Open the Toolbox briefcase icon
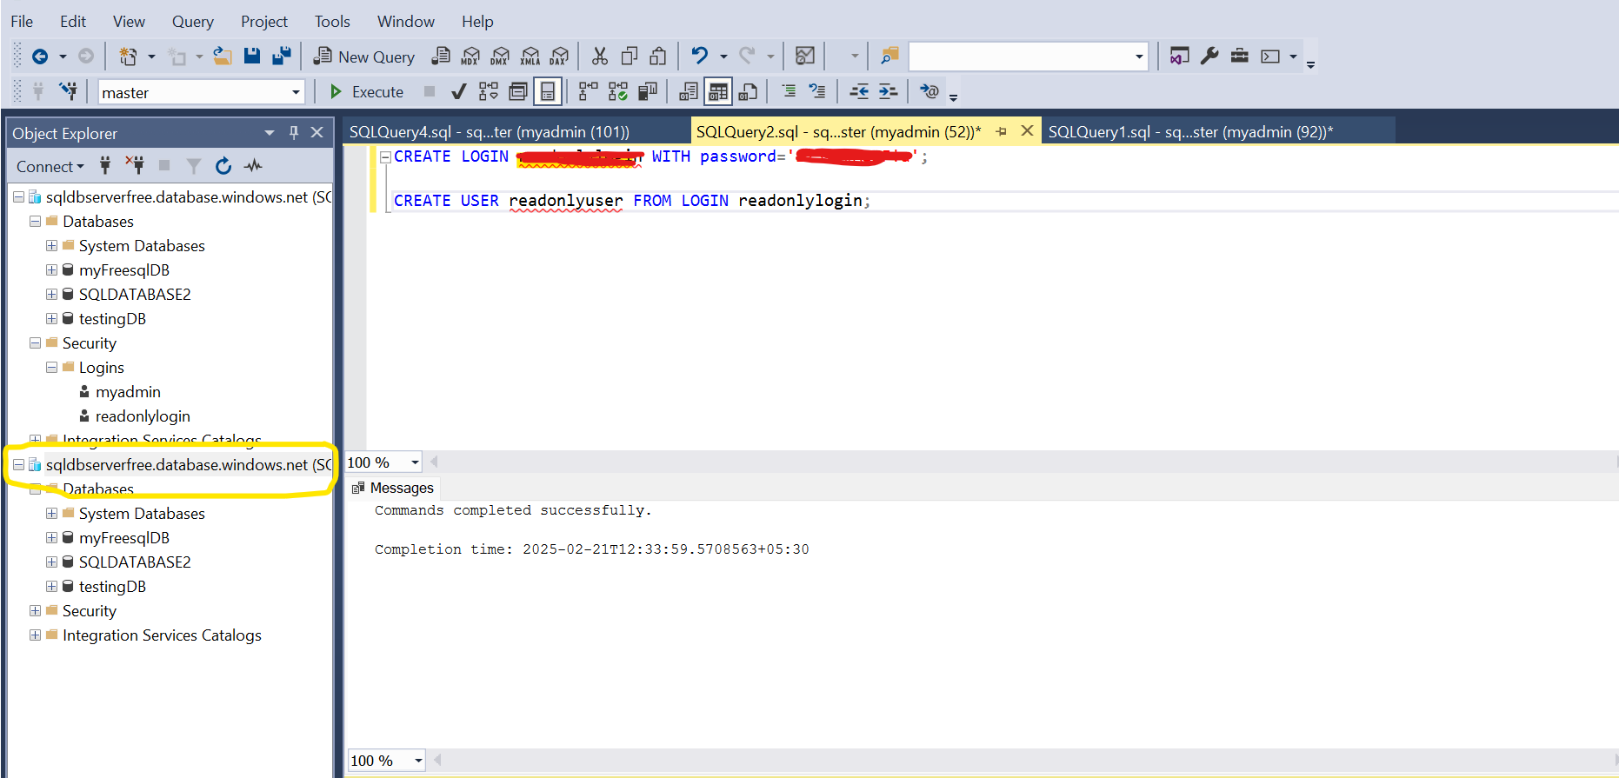1619x778 pixels. click(x=1240, y=57)
